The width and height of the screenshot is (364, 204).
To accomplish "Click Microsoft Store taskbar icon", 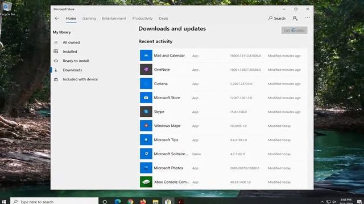I will coord(168,202).
